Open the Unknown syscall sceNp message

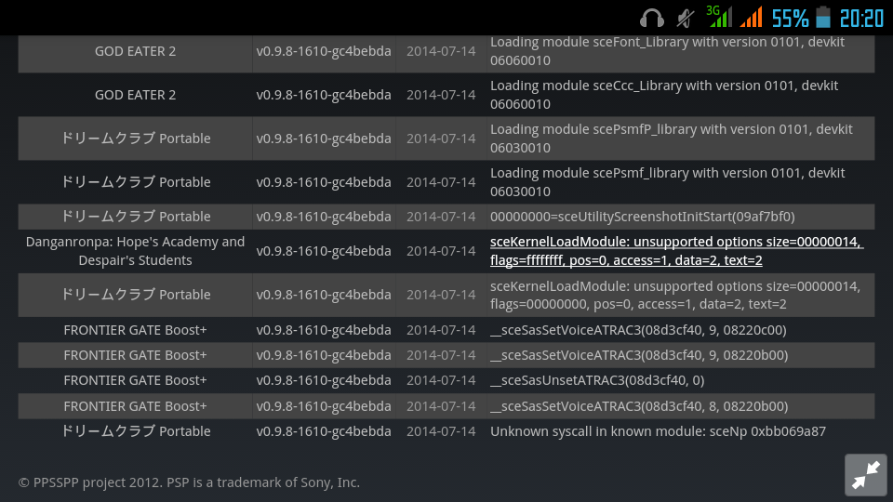tap(658, 431)
